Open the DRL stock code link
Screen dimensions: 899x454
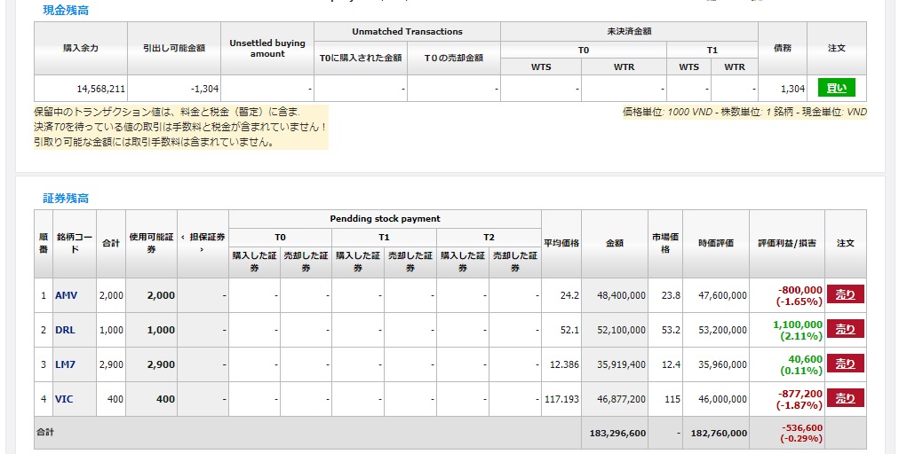click(65, 330)
